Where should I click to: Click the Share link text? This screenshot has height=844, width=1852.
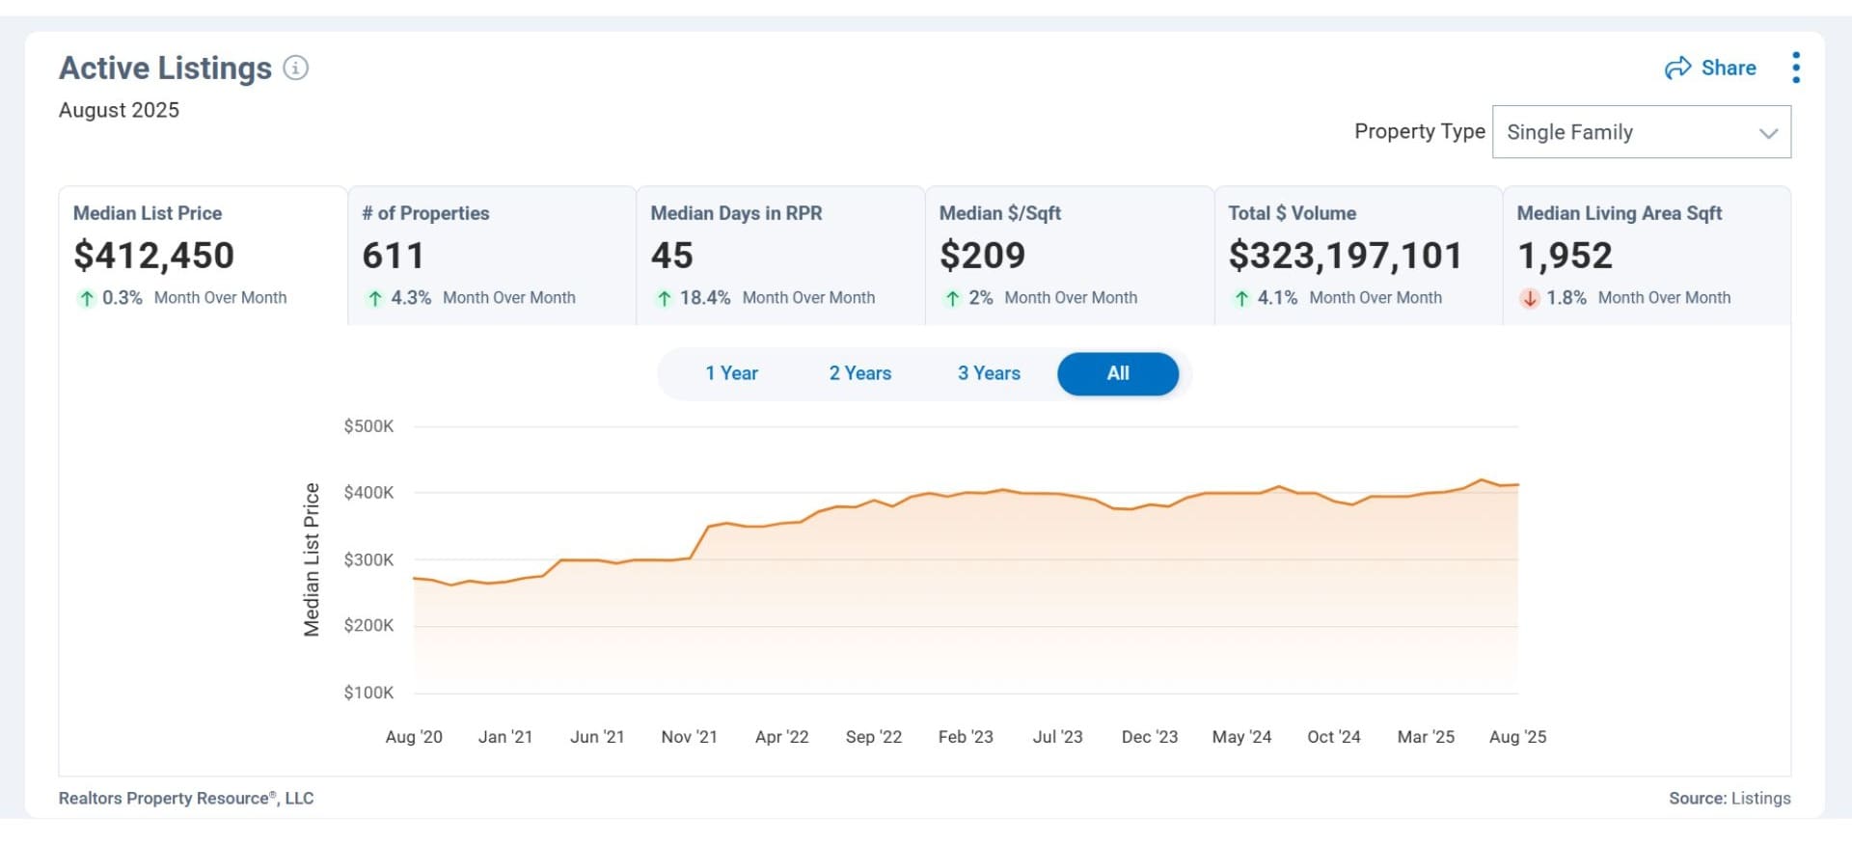[x=1728, y=68]
